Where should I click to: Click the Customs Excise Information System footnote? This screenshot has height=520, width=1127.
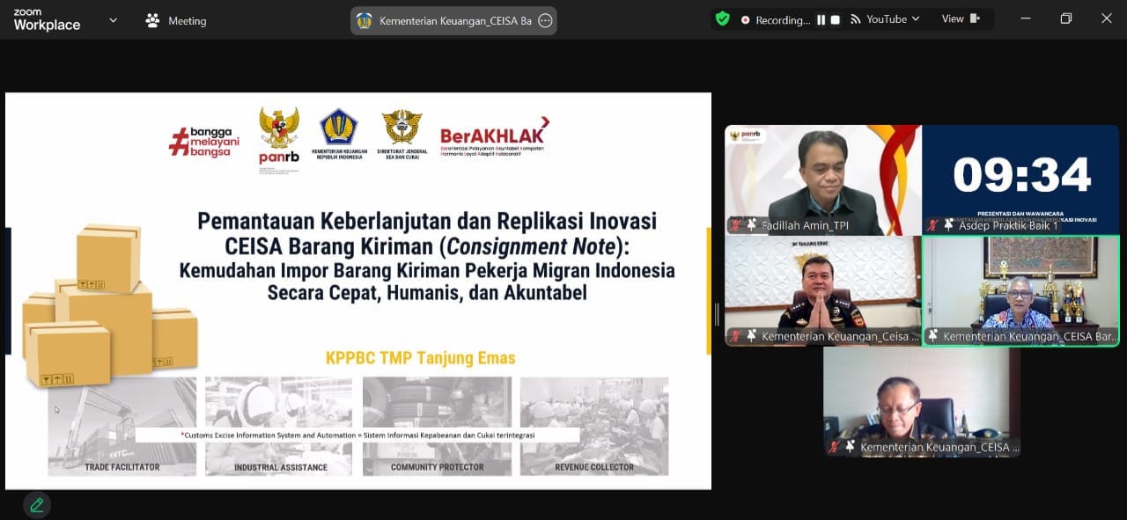click(357, 435)
